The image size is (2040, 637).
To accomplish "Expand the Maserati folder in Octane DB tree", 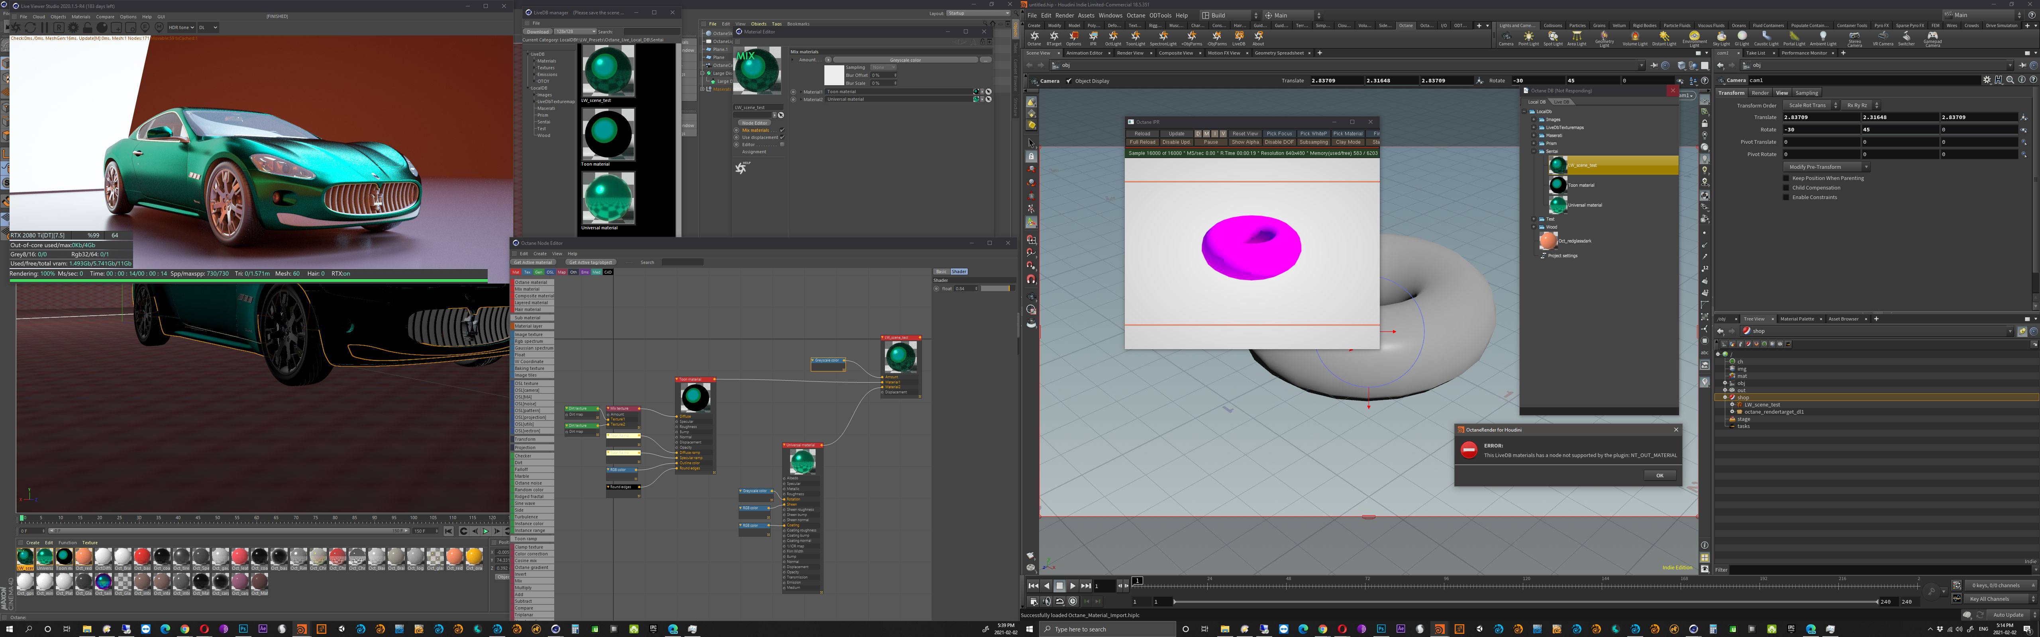I will (x=1534, y=135).
